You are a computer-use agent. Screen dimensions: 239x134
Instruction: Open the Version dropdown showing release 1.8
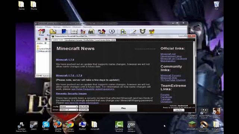click(x=69, y=110)
